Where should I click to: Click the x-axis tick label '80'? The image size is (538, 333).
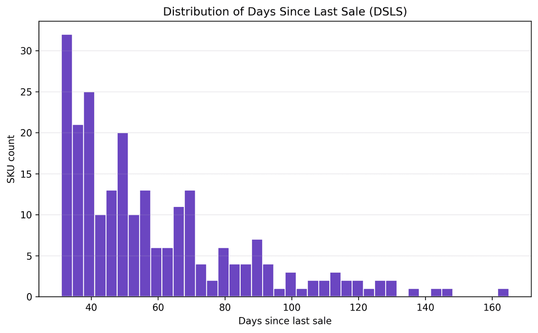click(225, 306)
